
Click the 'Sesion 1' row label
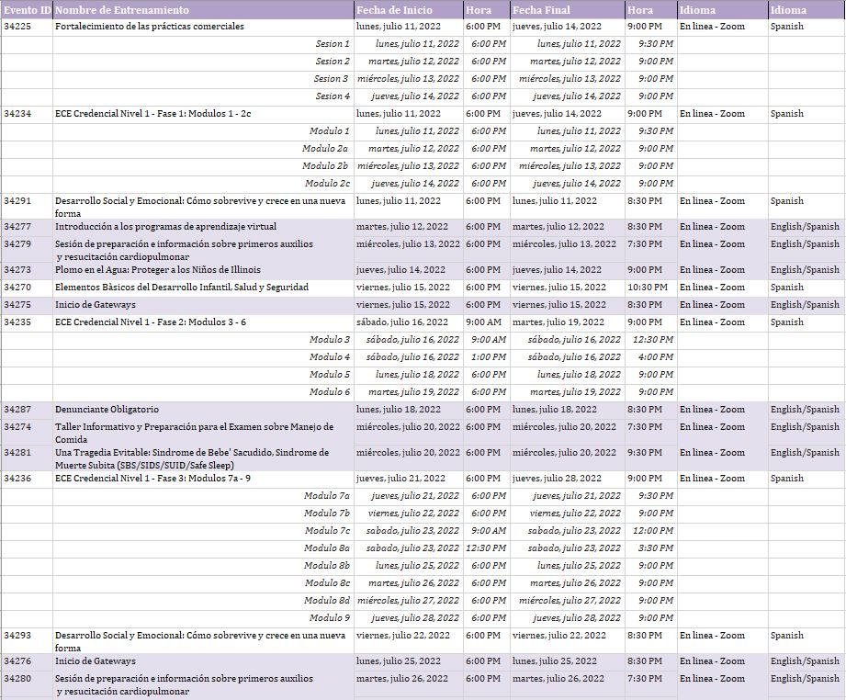333,44
